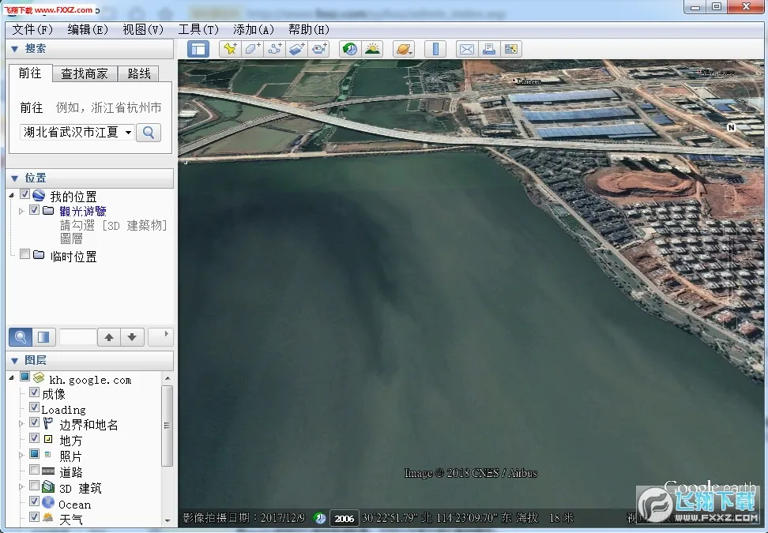Click the layers panel scroll down arrow
The width and height of the screenshot is (768, 533).
tap(168, 520)
